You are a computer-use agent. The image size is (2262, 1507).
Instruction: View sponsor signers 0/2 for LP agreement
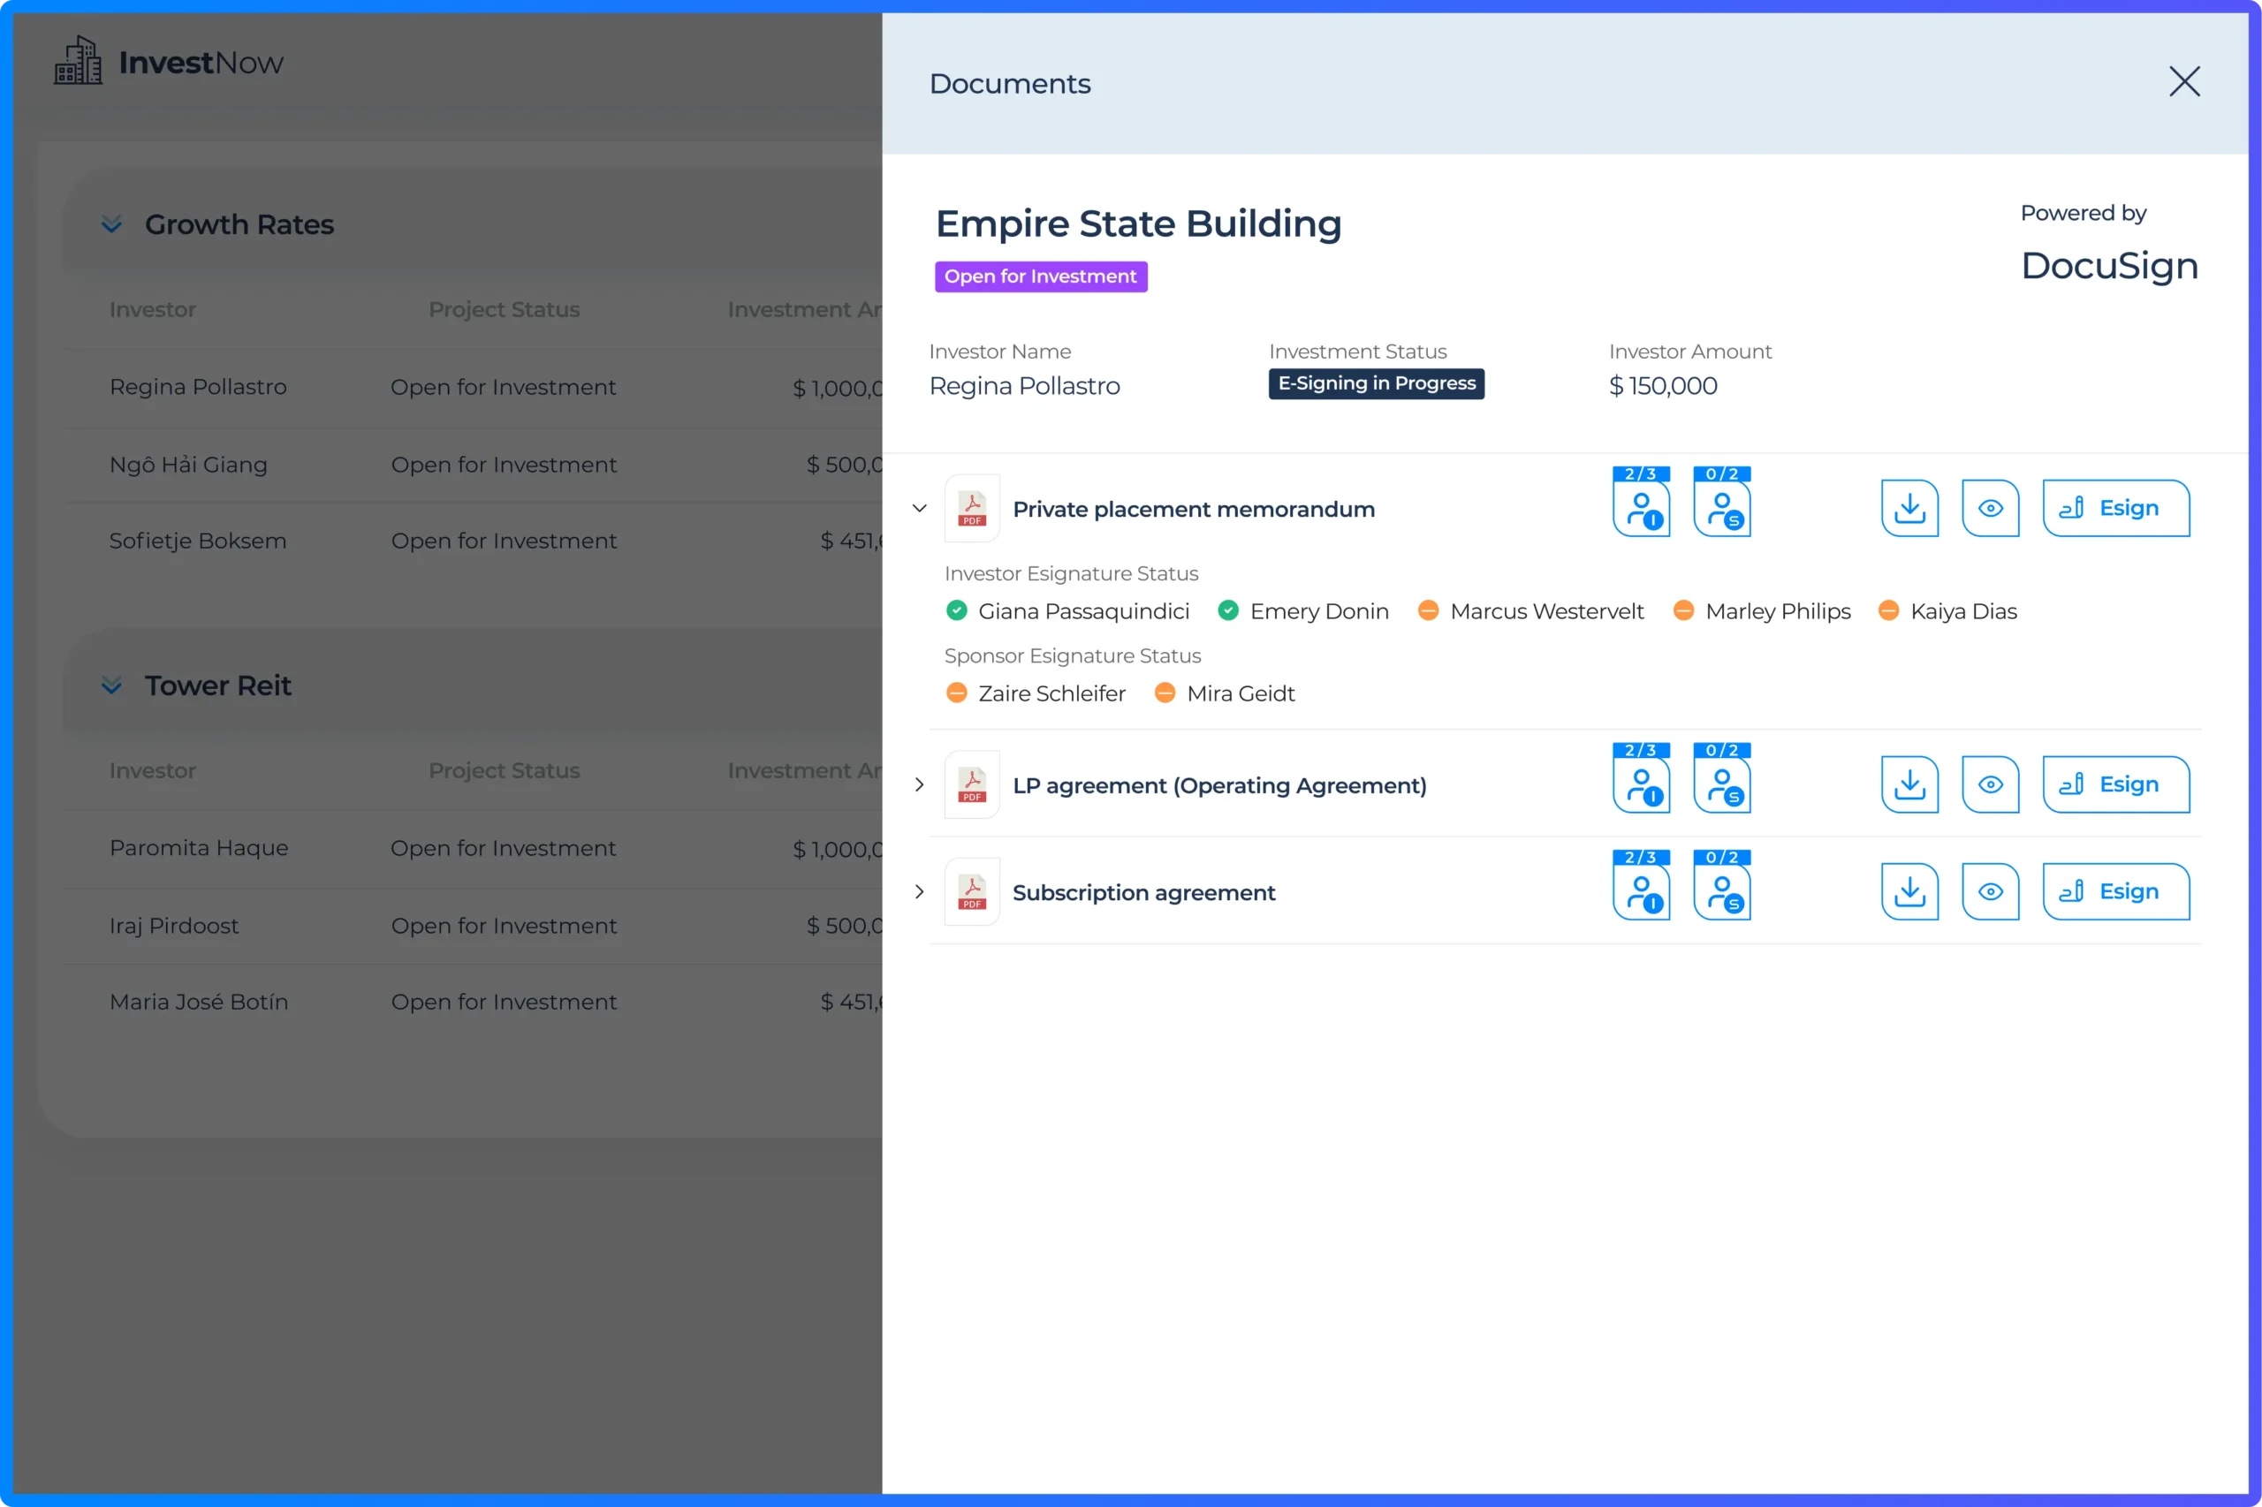tap(1722, 777)
